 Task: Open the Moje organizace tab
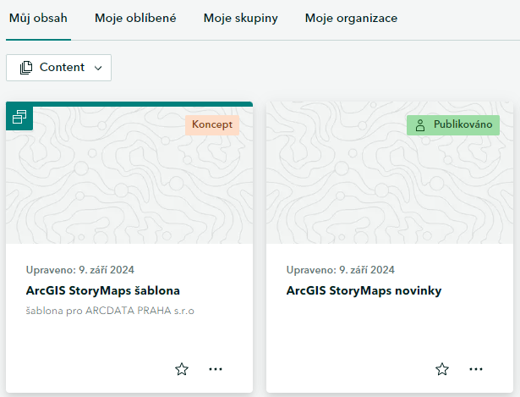351,19
